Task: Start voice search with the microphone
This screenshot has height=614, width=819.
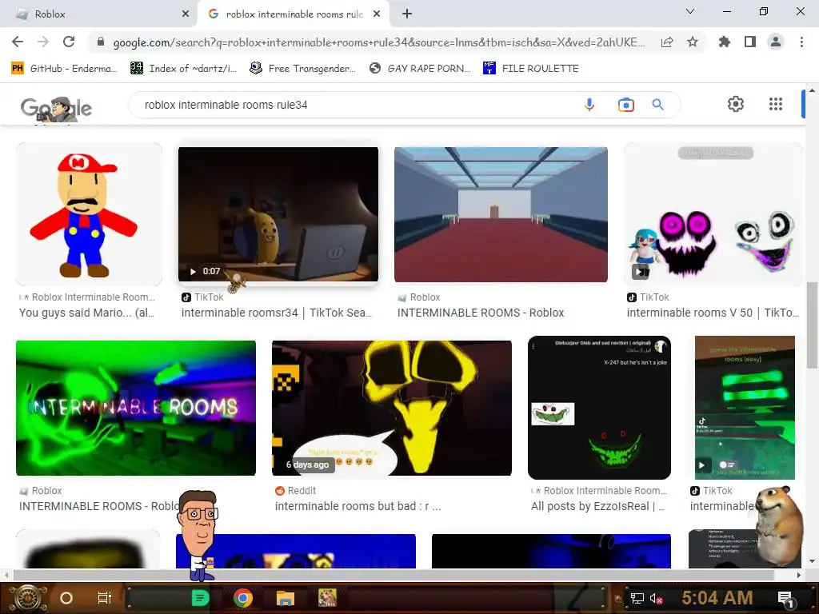Action: click(589, 105)
